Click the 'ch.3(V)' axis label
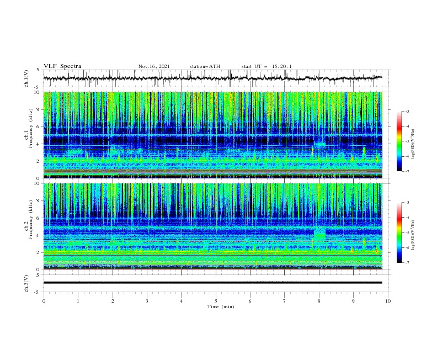The image size is (437, 338). [26, 283]
